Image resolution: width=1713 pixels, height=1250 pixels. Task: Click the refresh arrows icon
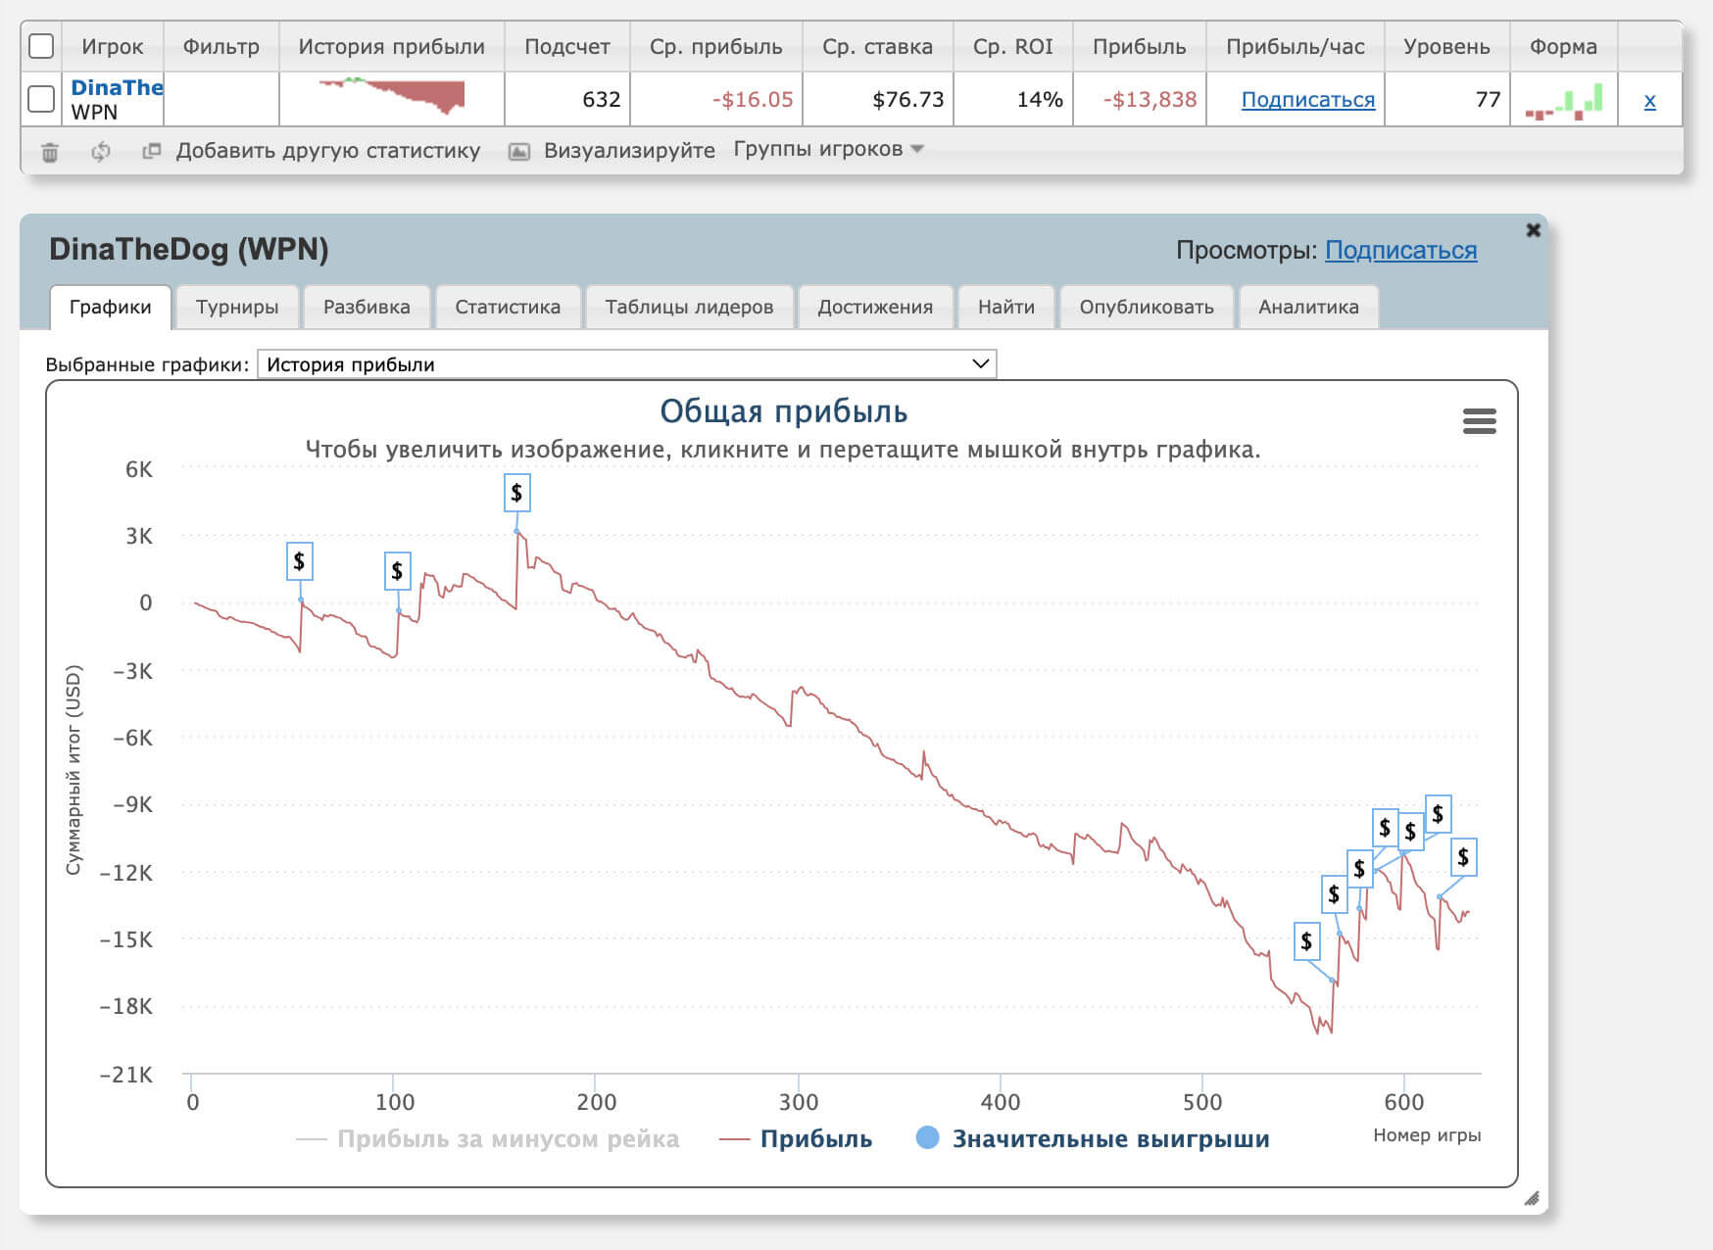(x=100, y=152)
